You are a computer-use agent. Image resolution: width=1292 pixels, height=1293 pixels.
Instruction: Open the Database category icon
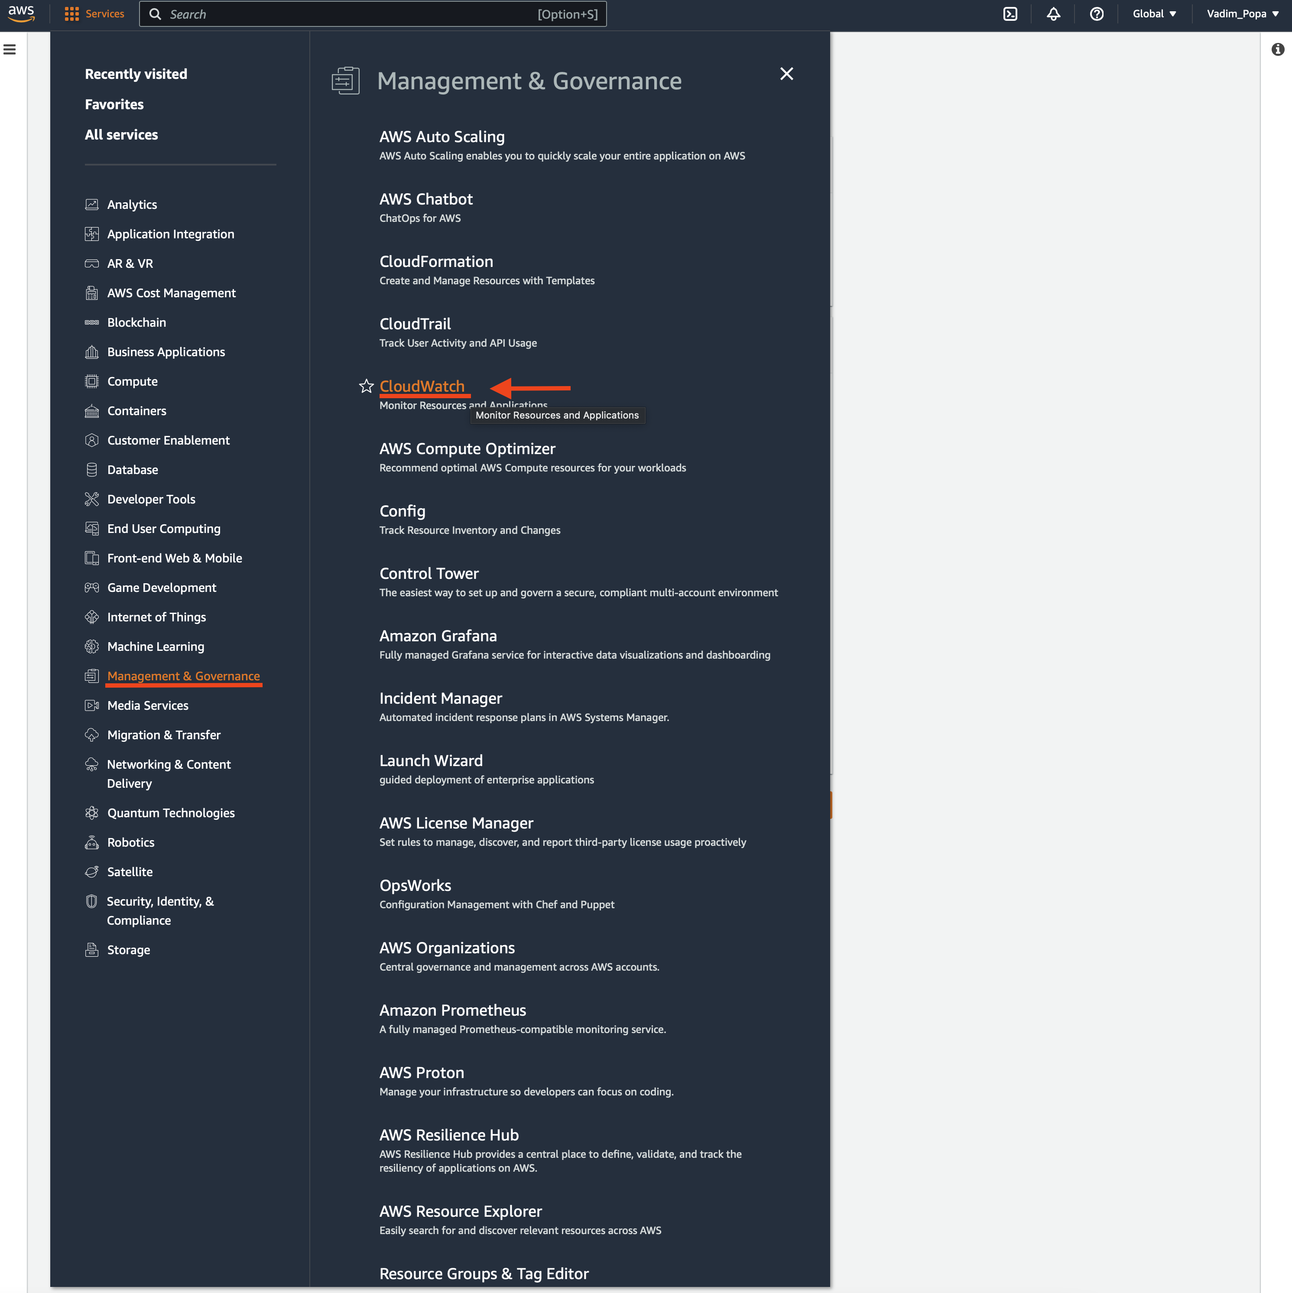pos(92,469)
